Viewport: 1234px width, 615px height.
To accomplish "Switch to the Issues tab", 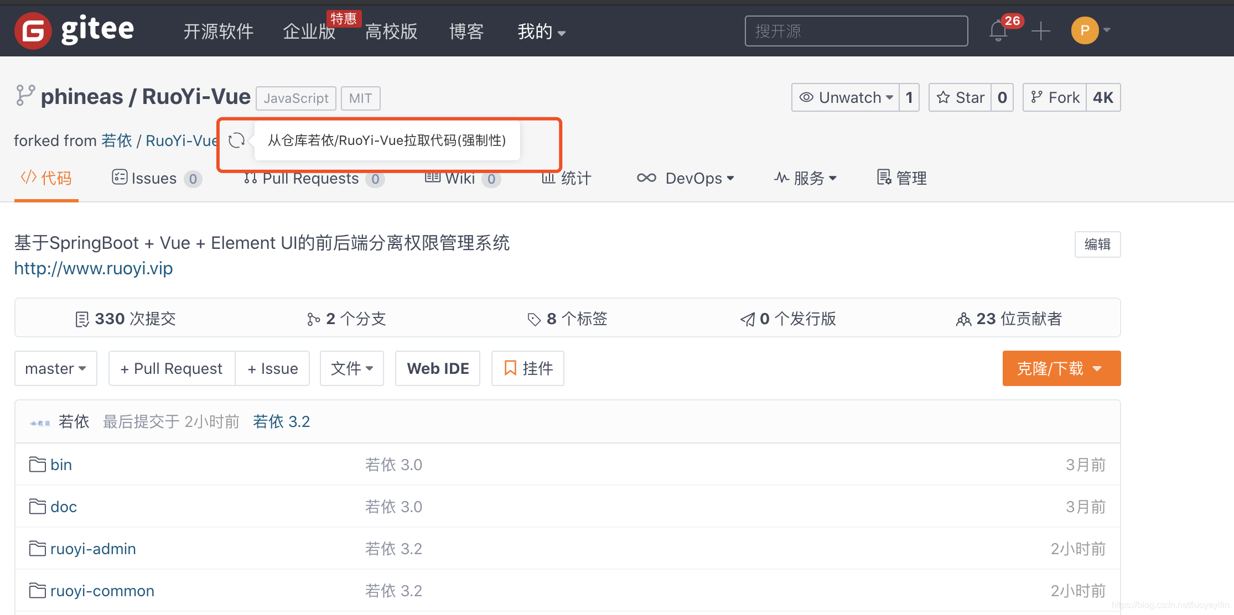I will tap(145, 178).
